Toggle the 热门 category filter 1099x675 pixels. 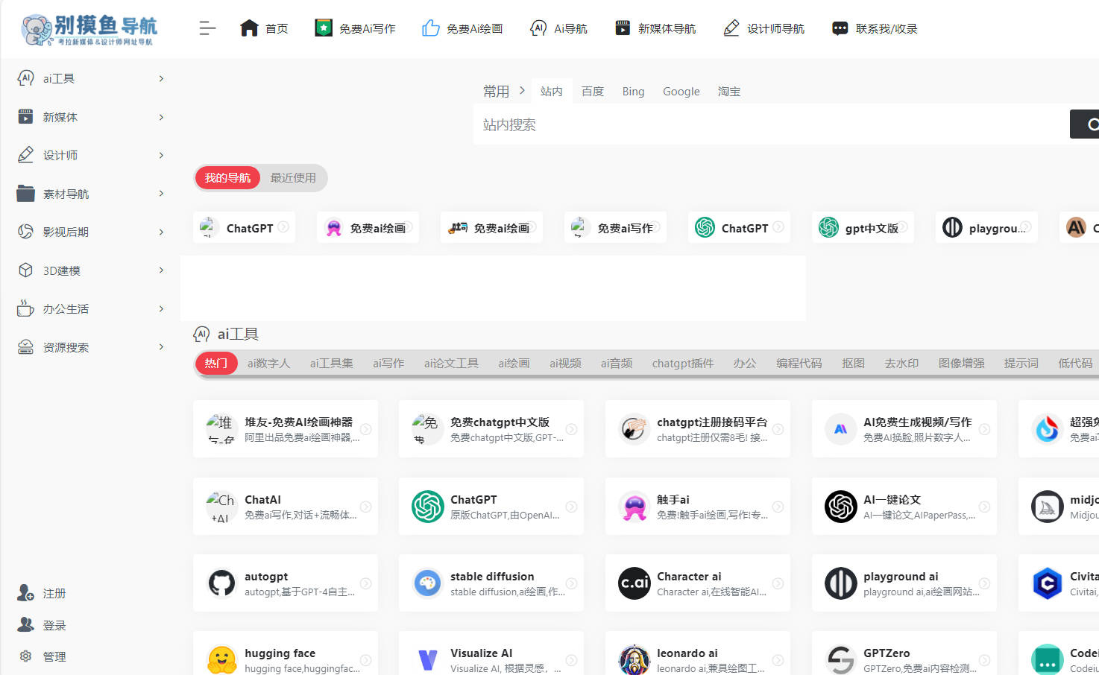[215, 363]
